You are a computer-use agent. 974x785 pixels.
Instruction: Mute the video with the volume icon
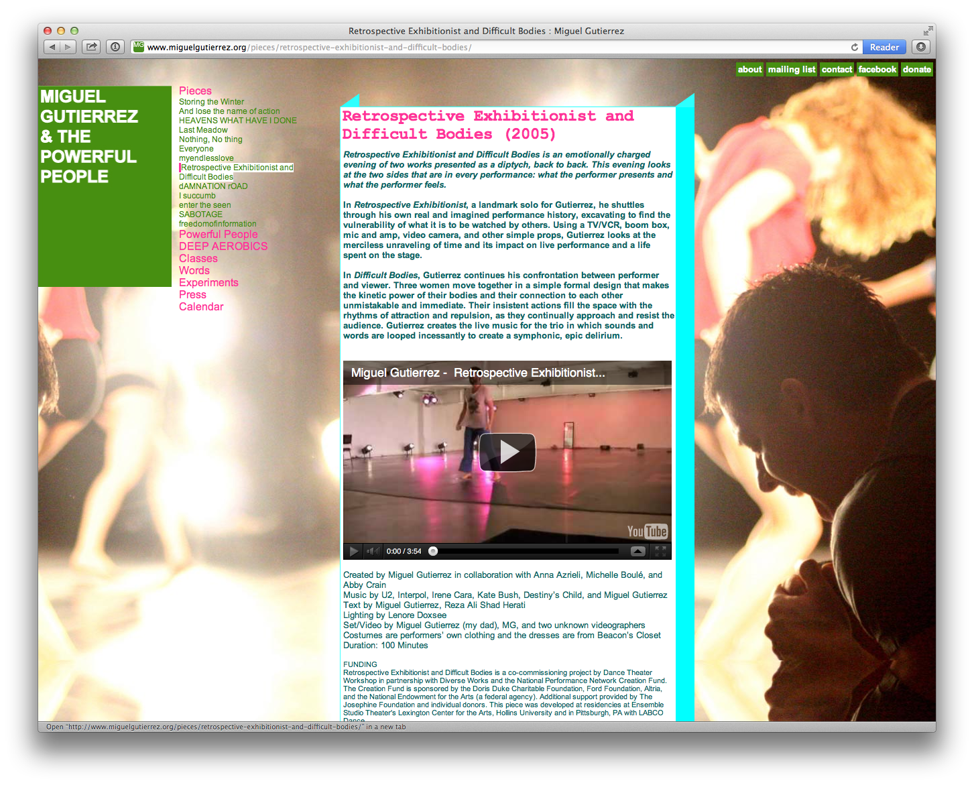[x=373, y=551]
